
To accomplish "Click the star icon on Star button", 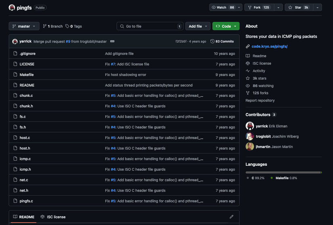I will [290, 7].
